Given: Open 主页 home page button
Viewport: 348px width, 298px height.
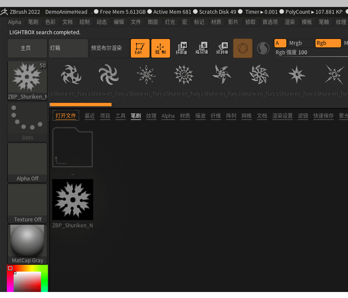Looking at the screenshot, I should coord(27,48).
